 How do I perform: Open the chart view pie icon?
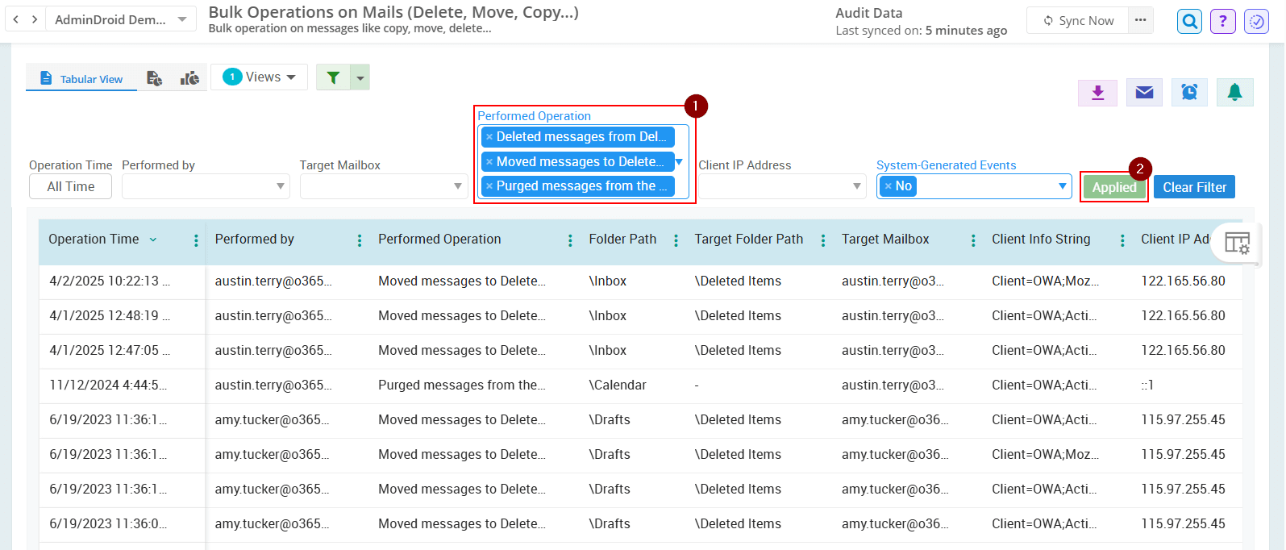(x=189, y=78)
